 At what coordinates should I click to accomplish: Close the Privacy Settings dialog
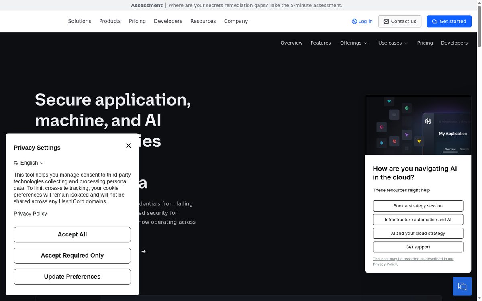tap(129, 146)
